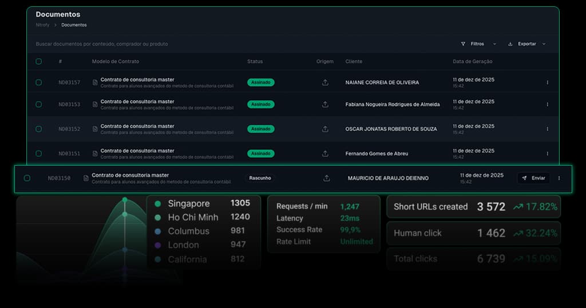Click the document file icon in row ND03153
The height and width of the screenshot is (308, 586).
tap(95, 105)
